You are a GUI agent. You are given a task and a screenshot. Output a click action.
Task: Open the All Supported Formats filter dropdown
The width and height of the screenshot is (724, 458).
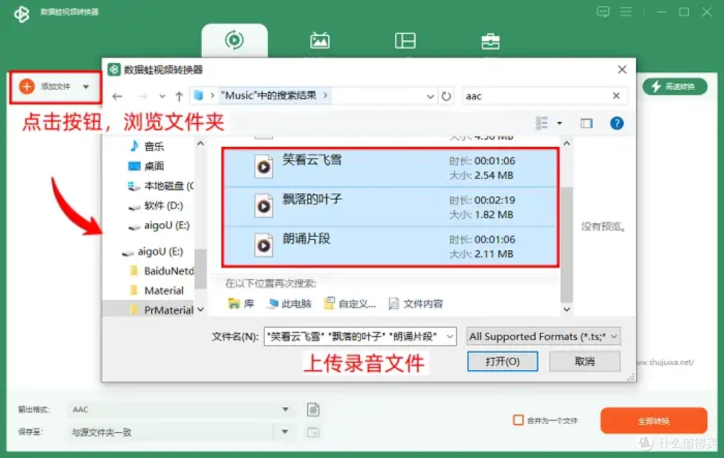(x=544, y=337)
